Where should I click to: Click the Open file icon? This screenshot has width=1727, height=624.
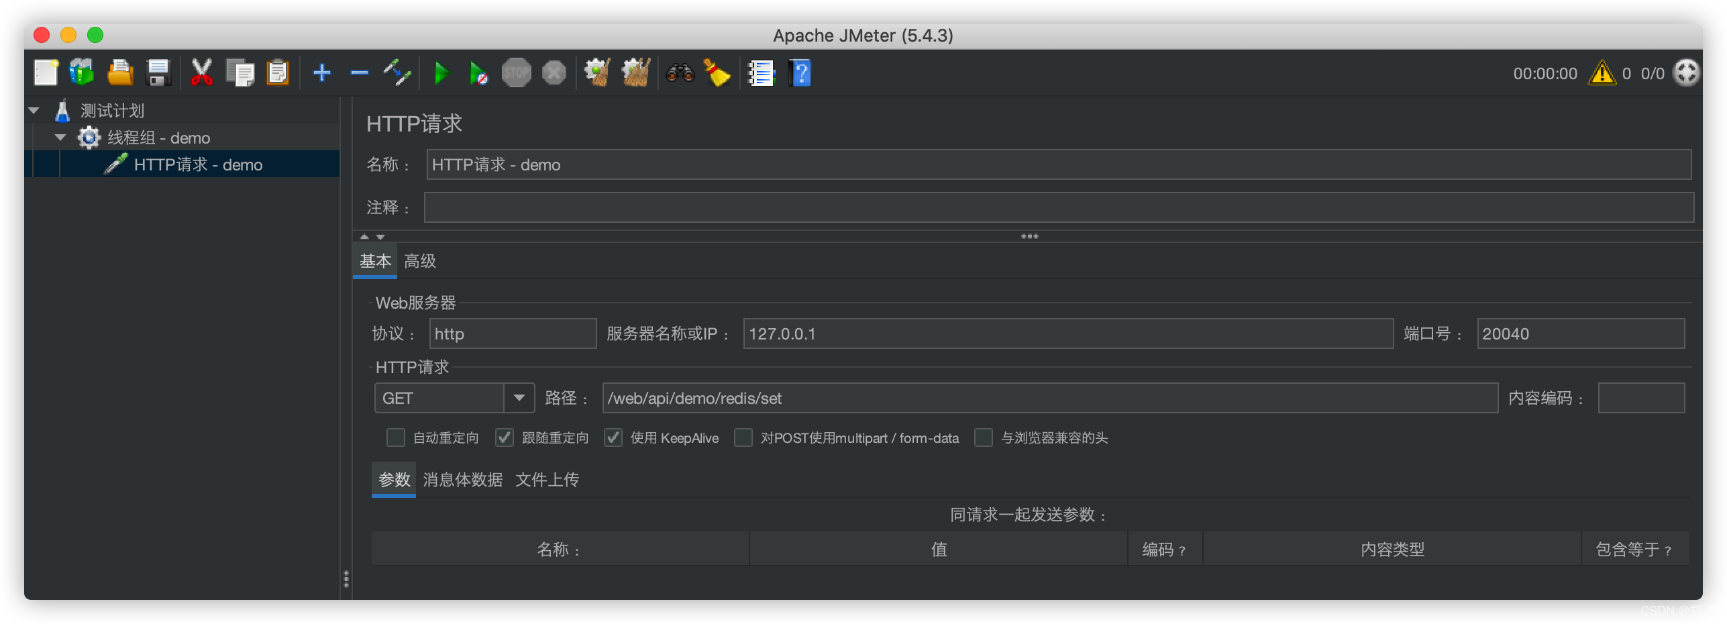[x=121, y=72]
